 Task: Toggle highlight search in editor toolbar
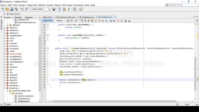(92, 21)
